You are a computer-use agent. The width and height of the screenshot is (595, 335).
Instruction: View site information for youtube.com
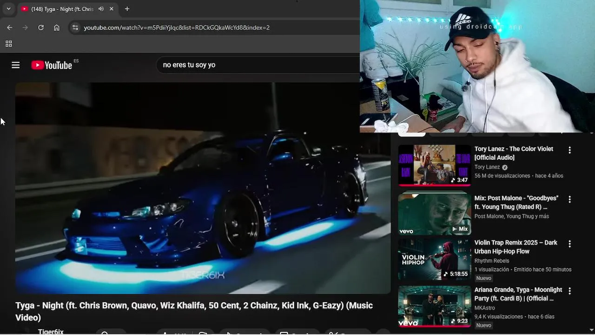tap(75, 27)
